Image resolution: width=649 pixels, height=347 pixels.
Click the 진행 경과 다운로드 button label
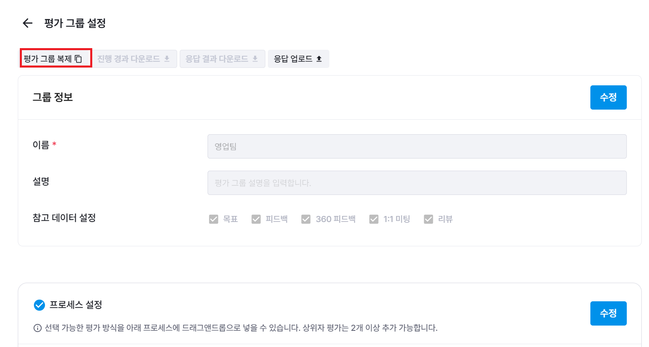coord(129,59)
